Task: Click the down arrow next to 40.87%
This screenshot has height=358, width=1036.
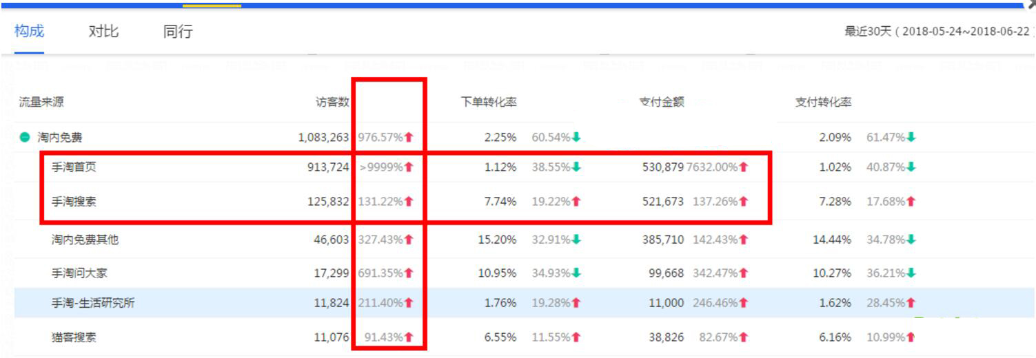Action: coord(911,167)
